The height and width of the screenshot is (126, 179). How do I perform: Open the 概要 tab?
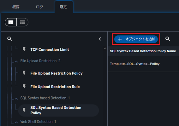pos(16,7)
